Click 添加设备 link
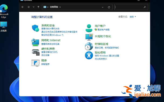The height and width of the screenshot is (102, 164). (45, 55)
